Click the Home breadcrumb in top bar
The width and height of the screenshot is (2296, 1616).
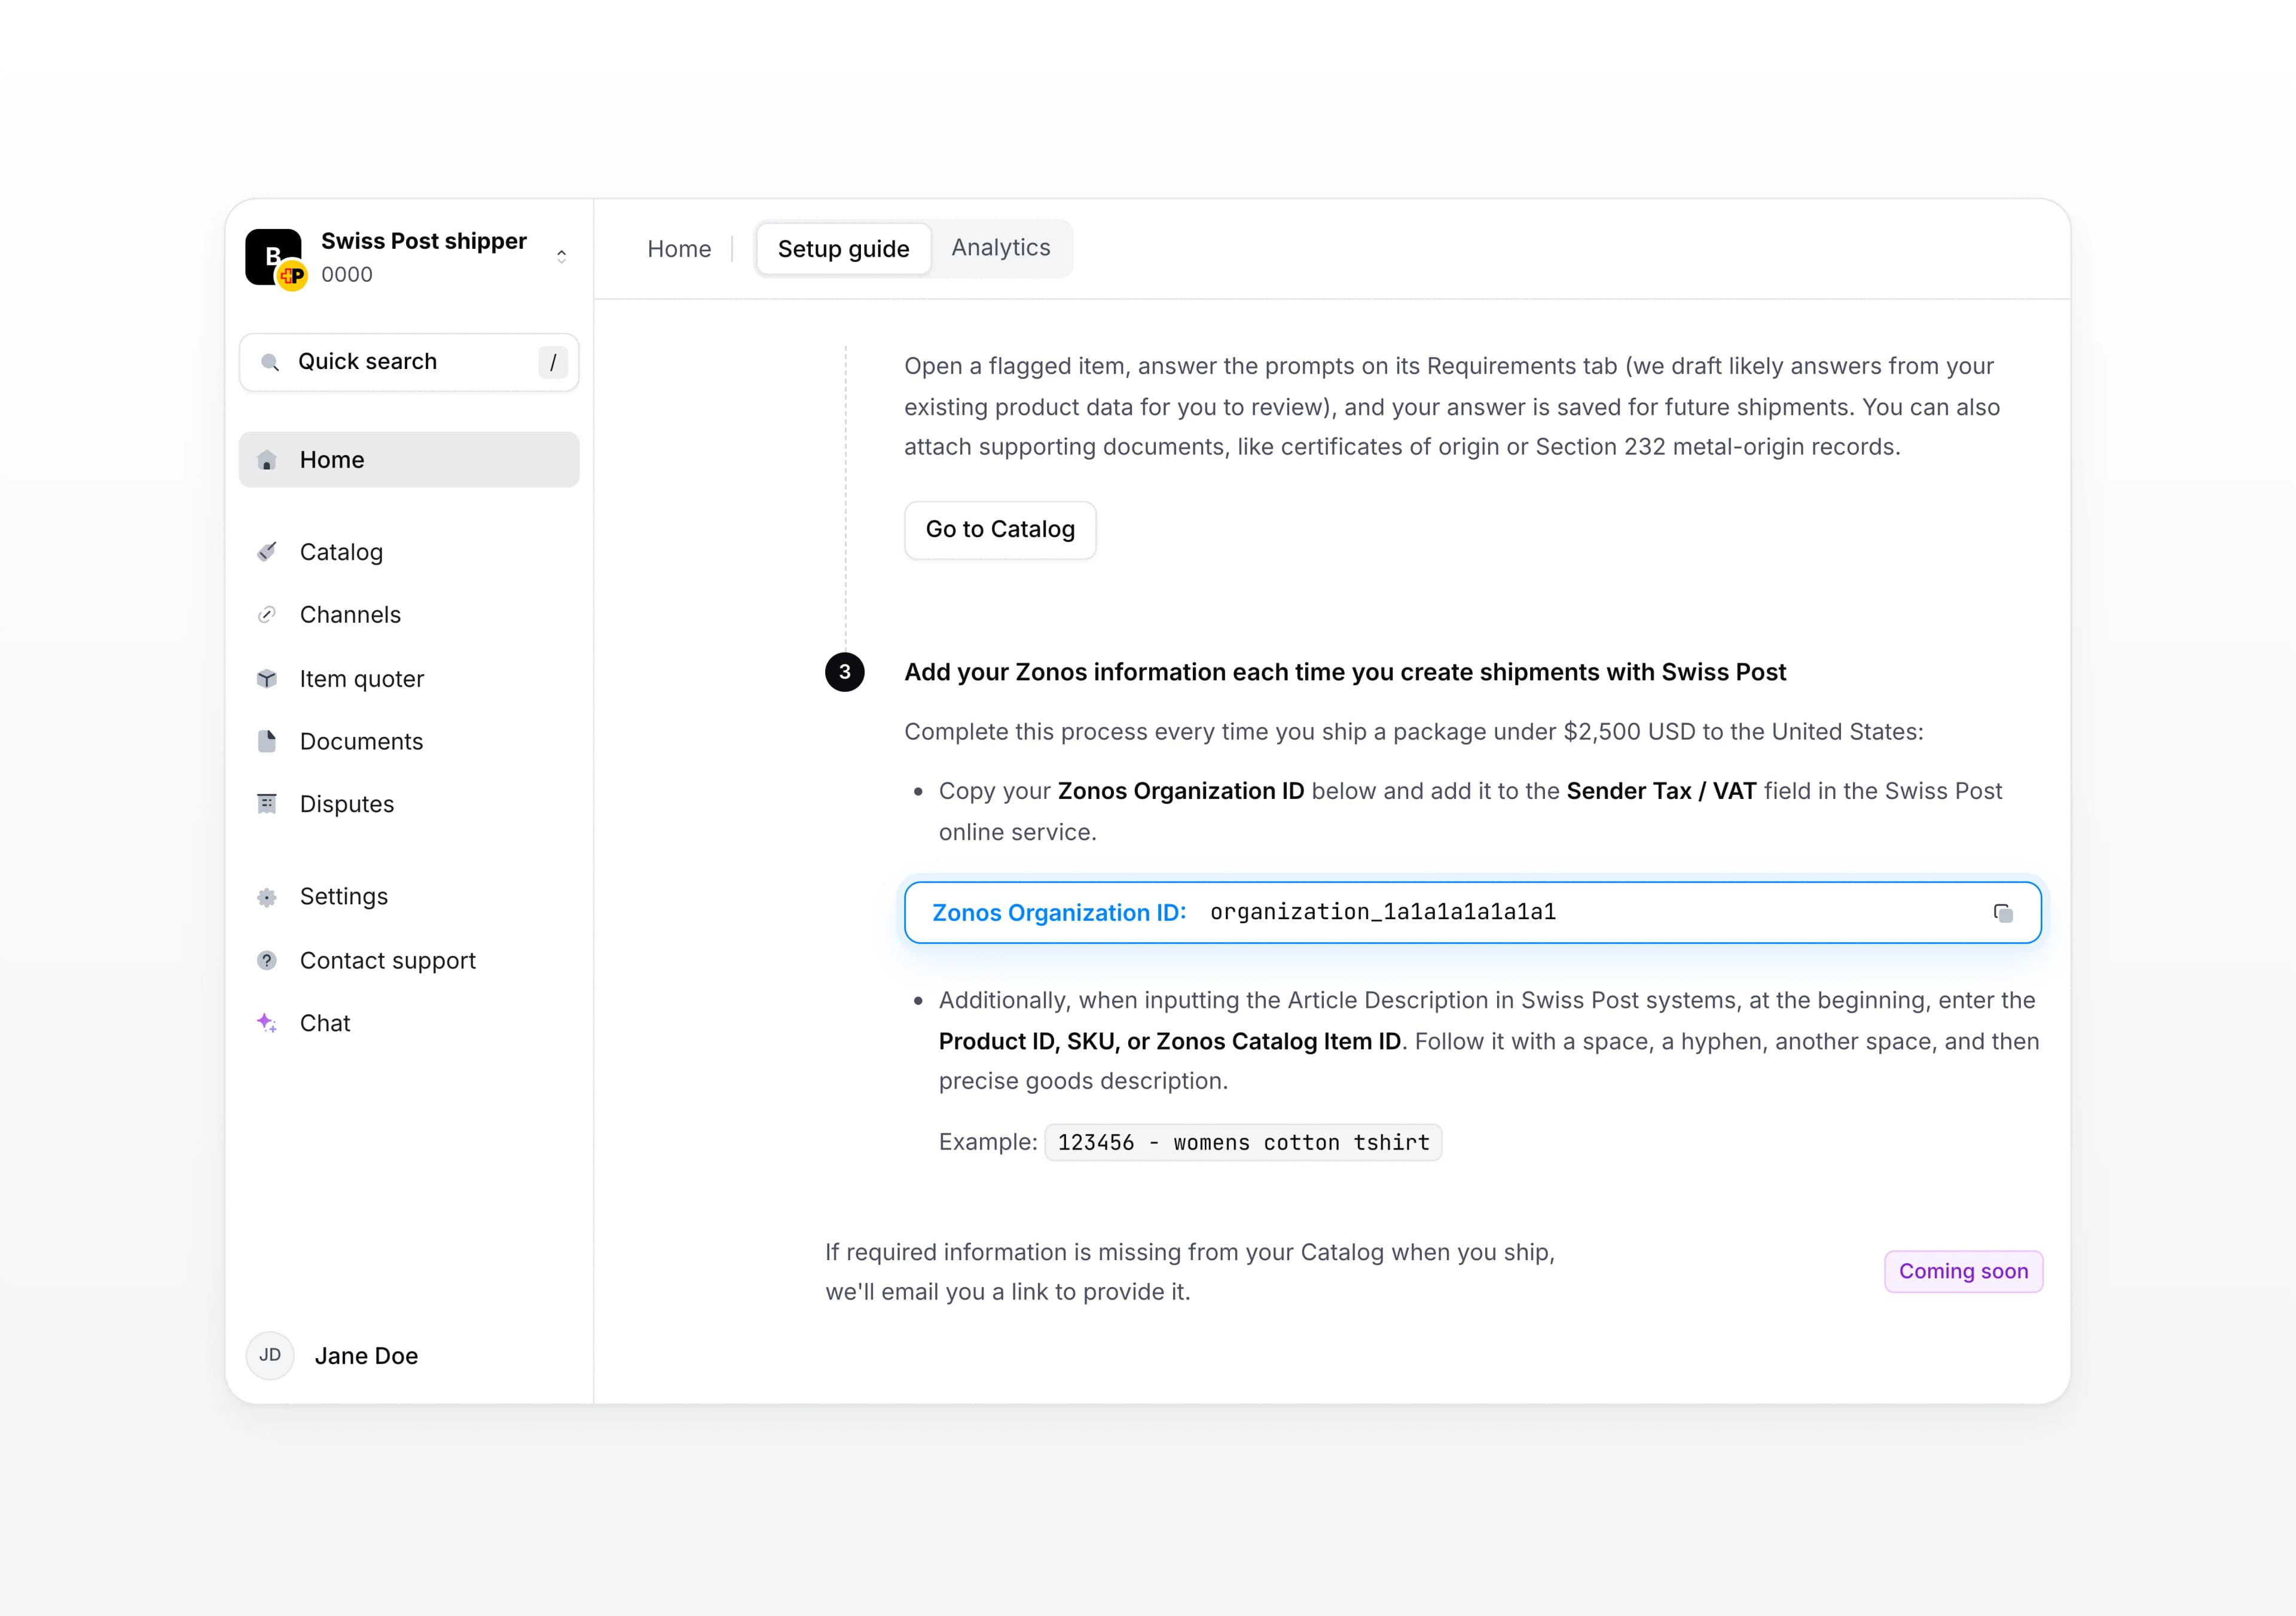[x=679, y=249]
